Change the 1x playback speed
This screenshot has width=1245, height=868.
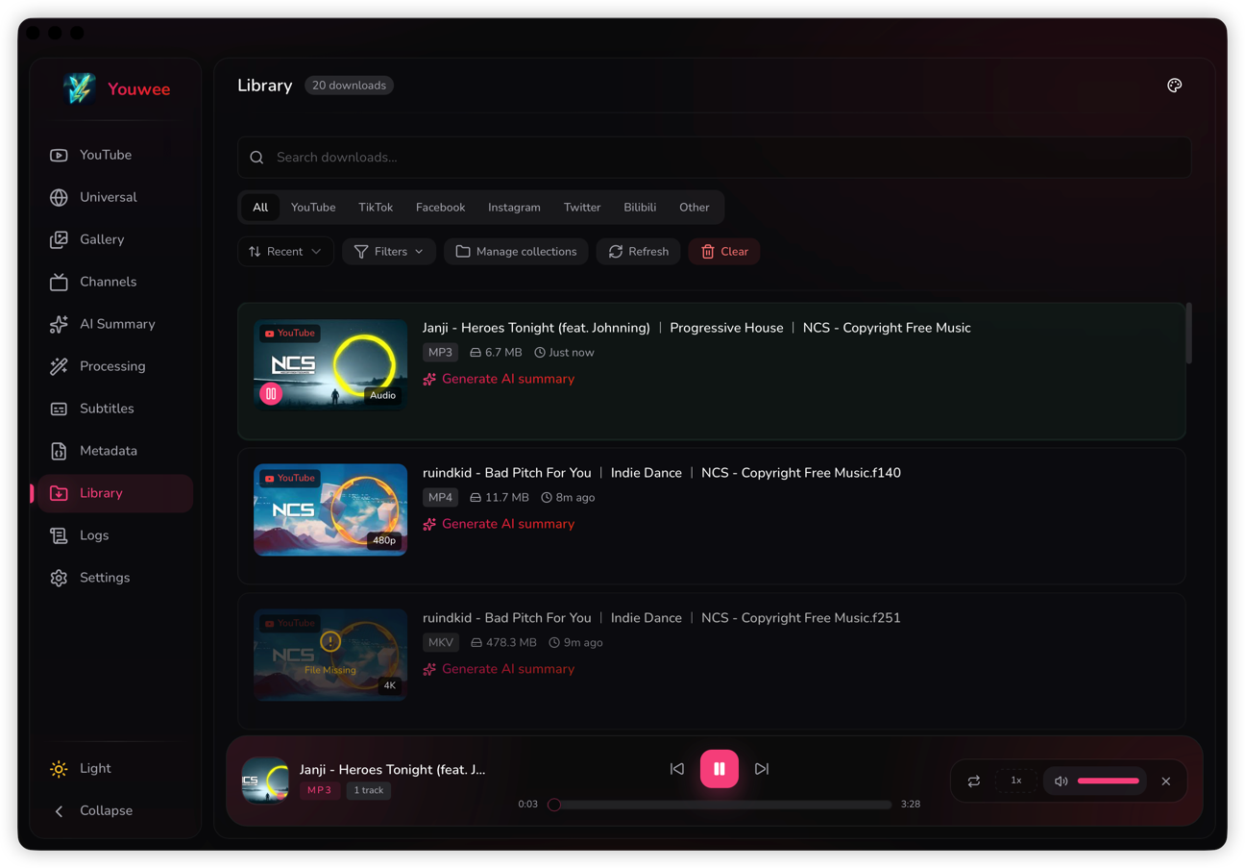coord(1016,781)
